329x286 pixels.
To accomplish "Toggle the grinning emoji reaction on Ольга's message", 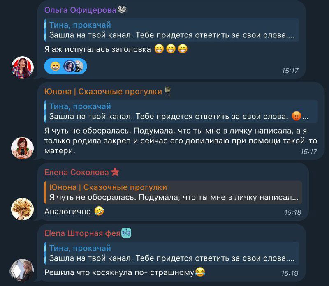I will pos(56,67).
